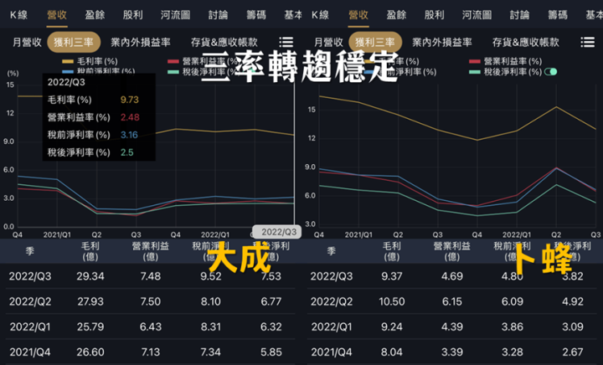Click cell 25.79 in 大成 table
Screen dimensions: 603x365
(x=90, y=327)
